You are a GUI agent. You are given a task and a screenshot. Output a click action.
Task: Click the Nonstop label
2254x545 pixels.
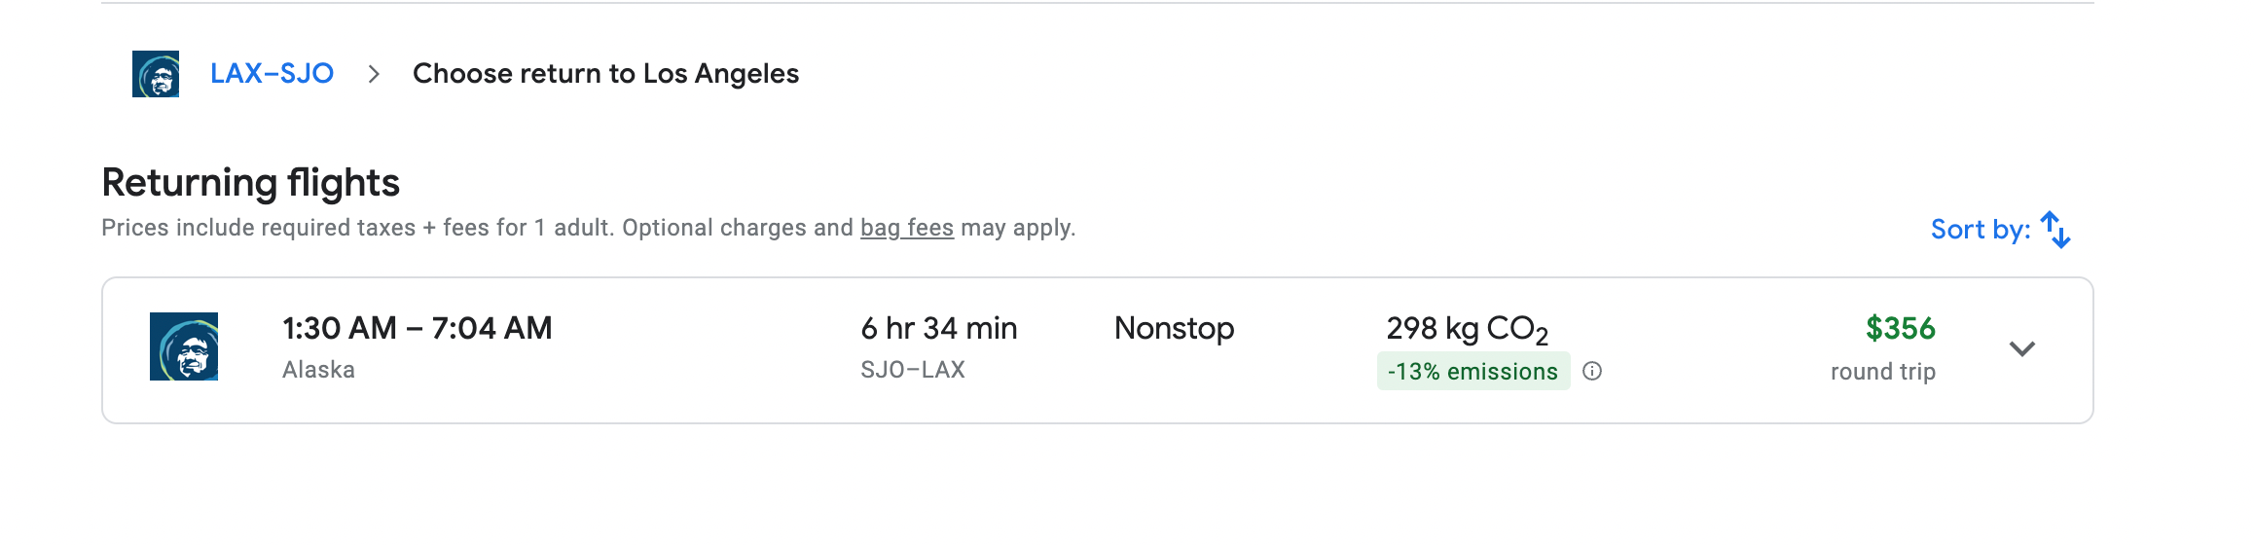(1174, 329)
